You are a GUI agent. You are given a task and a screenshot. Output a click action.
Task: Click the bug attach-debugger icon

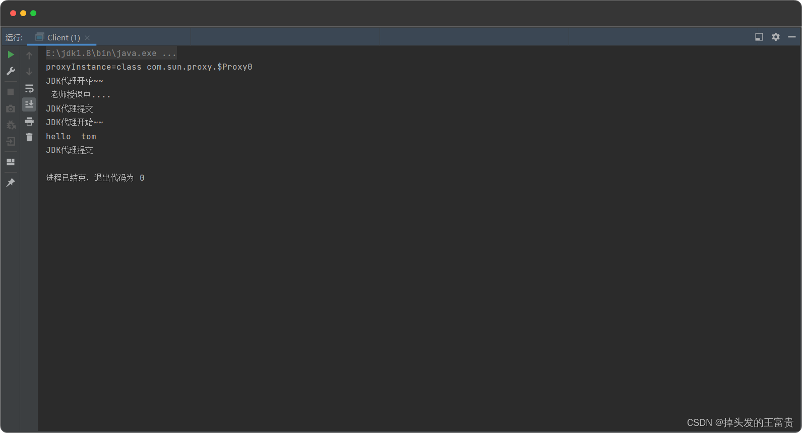[x=11, y=125]
